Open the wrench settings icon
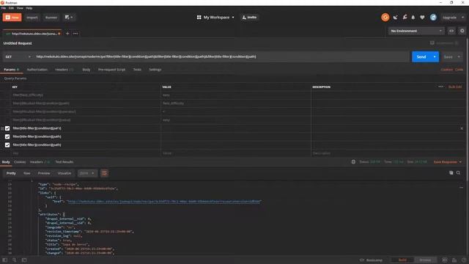The height and width of the screenshot is (264, 469). click(x=405, y=18)
